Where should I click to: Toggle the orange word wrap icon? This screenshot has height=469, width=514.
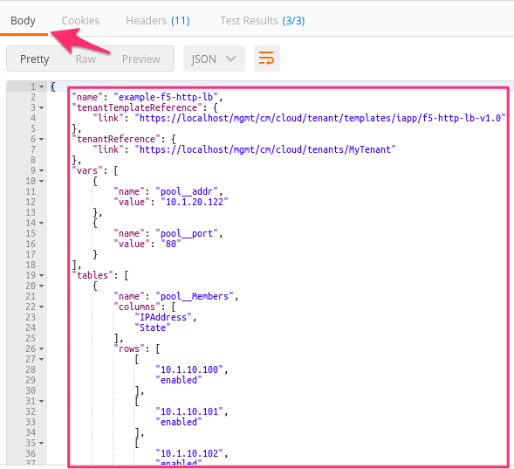[266, 59]
